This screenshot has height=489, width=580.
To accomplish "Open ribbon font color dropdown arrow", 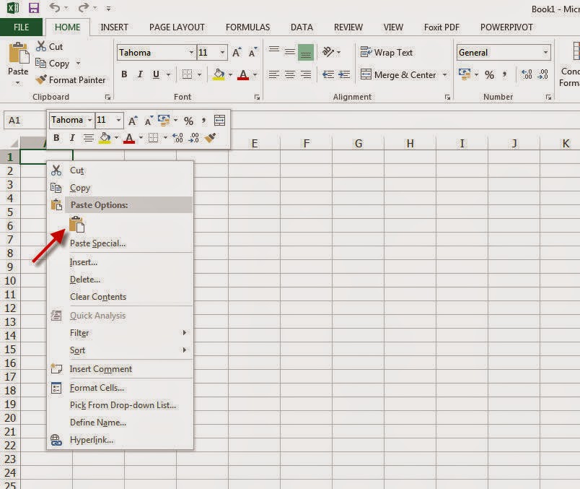I will (255, 74).
